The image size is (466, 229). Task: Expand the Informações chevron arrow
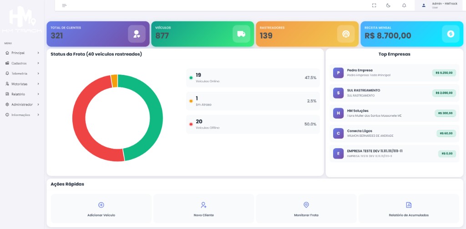point(38,115)
